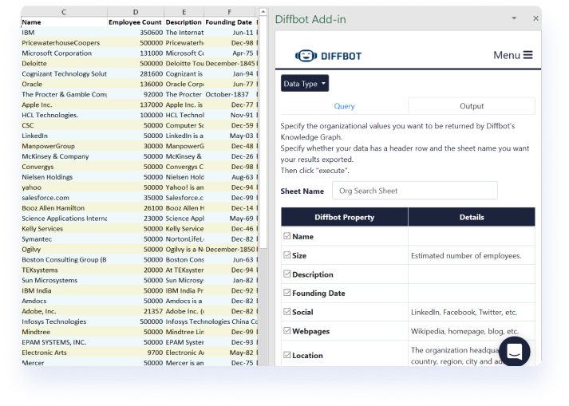Click the spreadsheet vertical scrollbar thumb
Screen dimensions: 569x406
coord(263,132)
